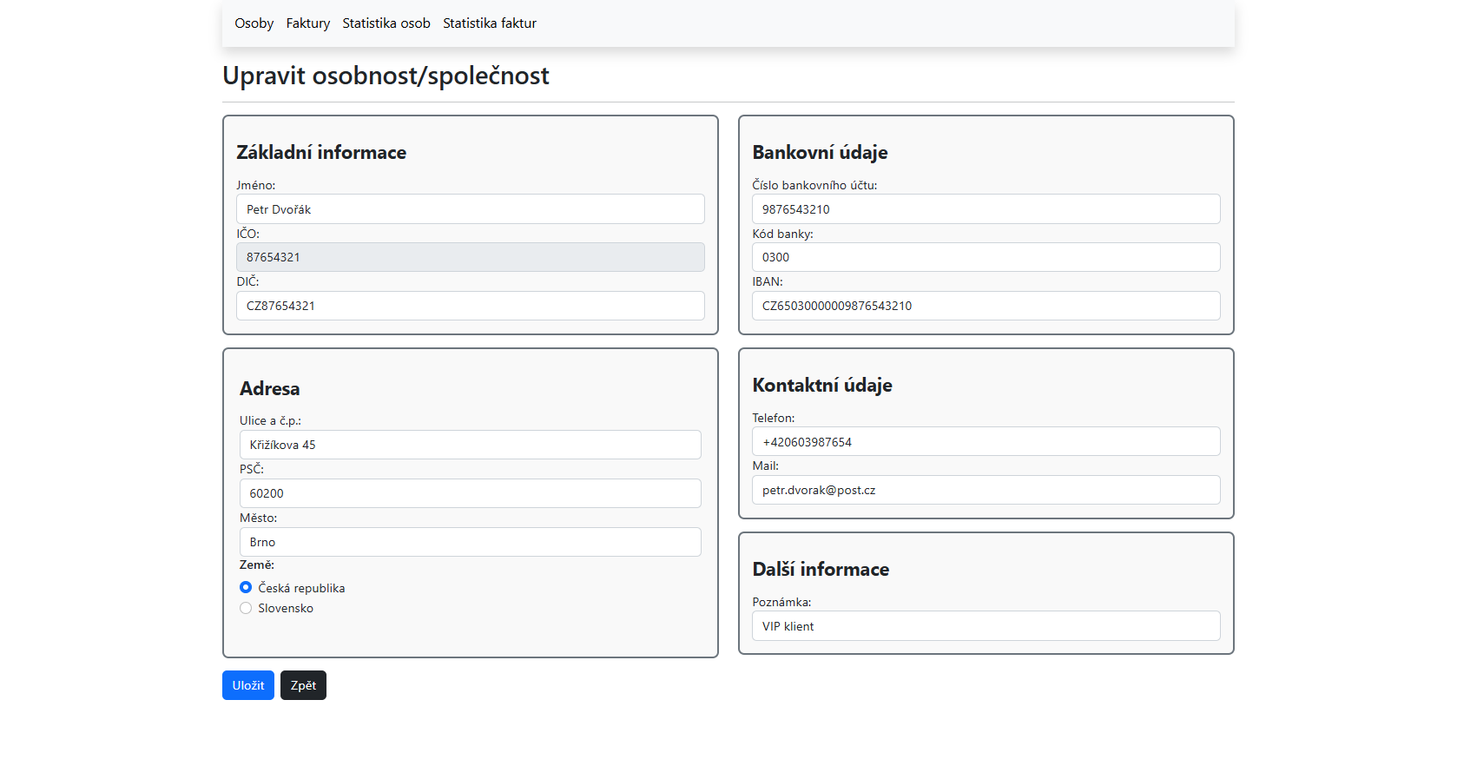Image resolution: width=1457 pixels, height=766 pixels.
Task: Choose Slovensko as the country
Action: [x=246, y=608]
